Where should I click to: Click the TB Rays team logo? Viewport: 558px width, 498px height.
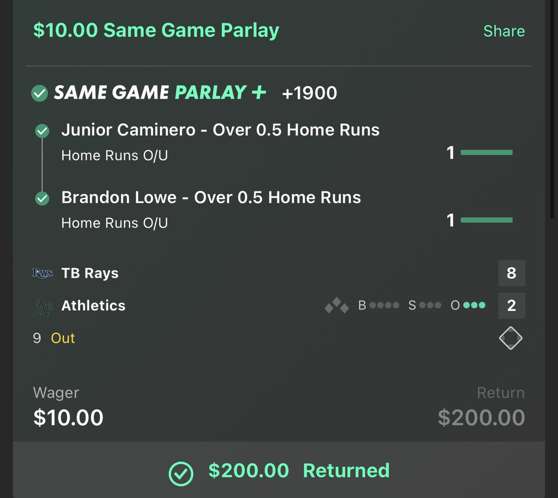click(x=42, y=273)
